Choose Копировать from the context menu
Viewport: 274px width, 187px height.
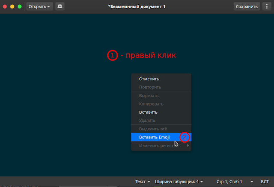pyautogui.click(x=161, y=104)
